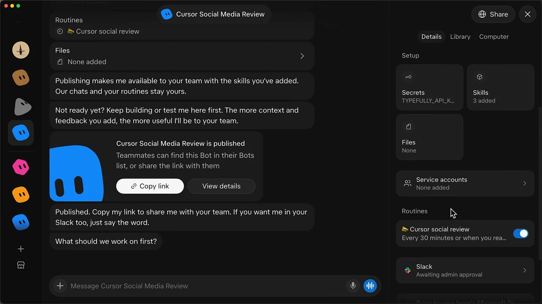Screen dimensions: 542x304
Task: Expand the Slack integration row
Action: pos(465,270)
